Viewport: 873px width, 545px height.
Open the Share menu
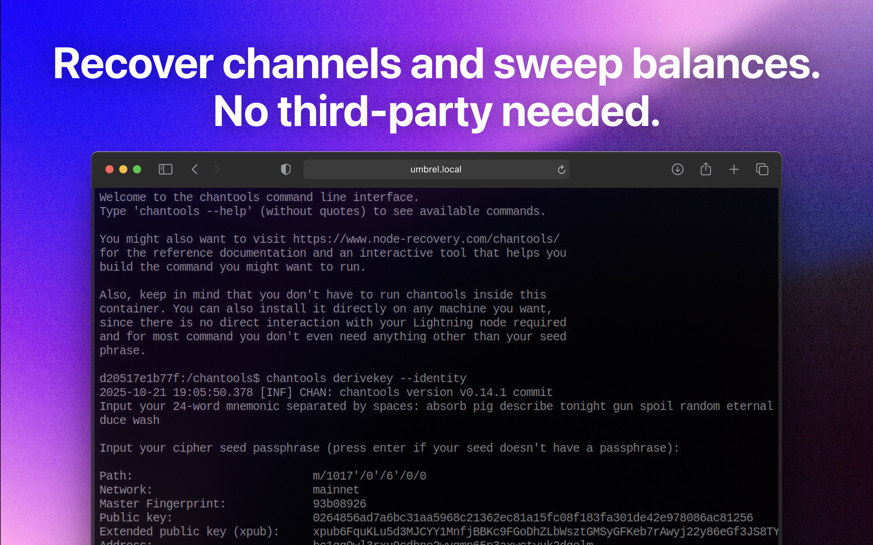point(705,169)
